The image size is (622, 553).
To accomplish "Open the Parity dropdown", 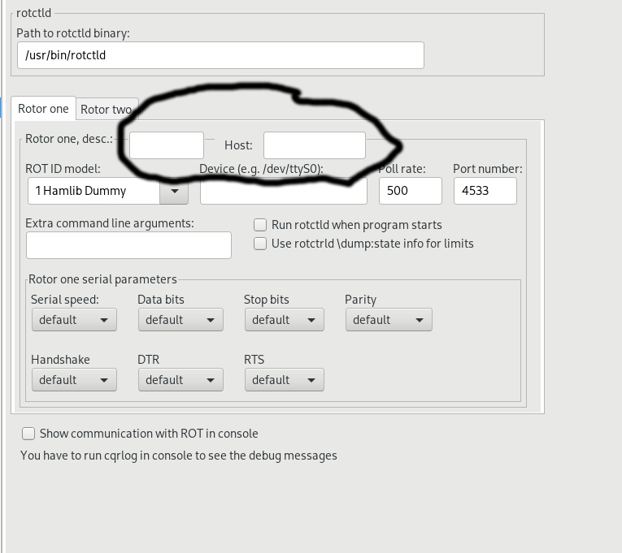I will 388,320.
